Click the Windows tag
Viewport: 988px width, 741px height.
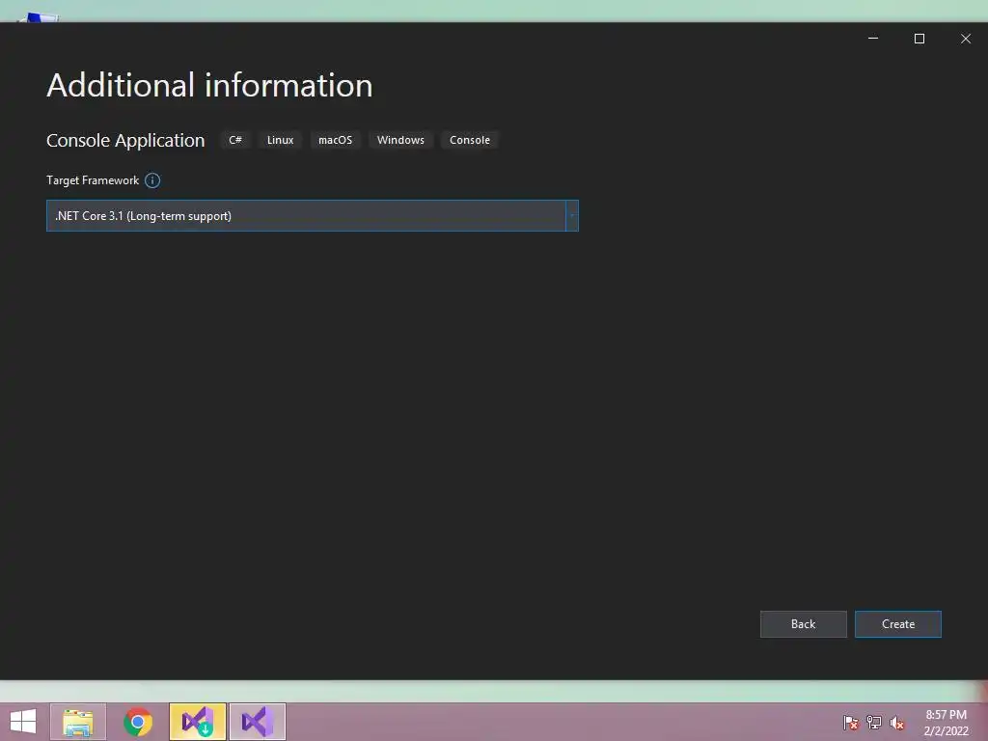tap(400, 140)
